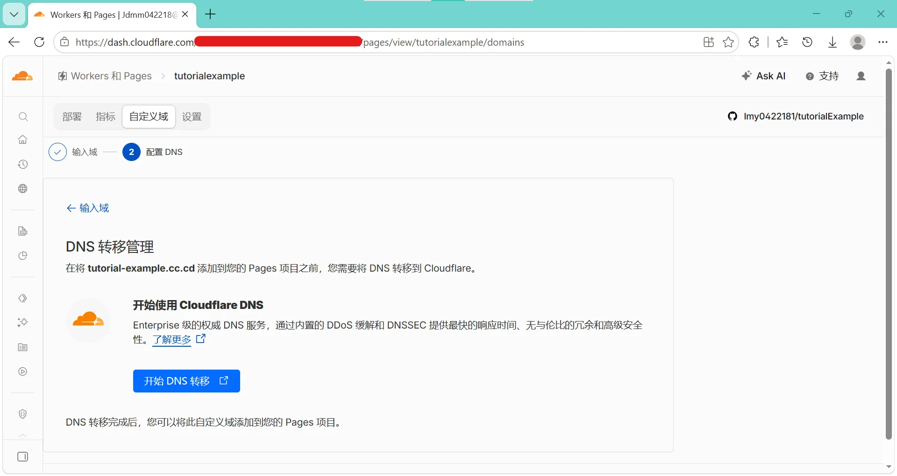Screen dimensions: 897x476
Task: Open the browser tab list dropdown
Action: [14, 14]
